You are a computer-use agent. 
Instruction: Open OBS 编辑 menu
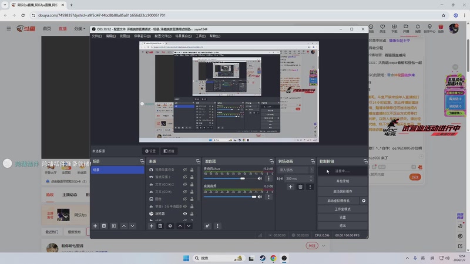[110, 36]
